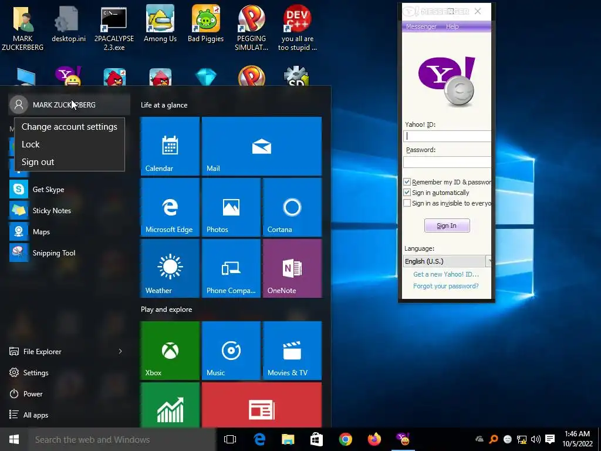Uncheck Sign in automatically checkbox
Image resolution: width=601 pixels, height=451 pixels.
point(407,193)
